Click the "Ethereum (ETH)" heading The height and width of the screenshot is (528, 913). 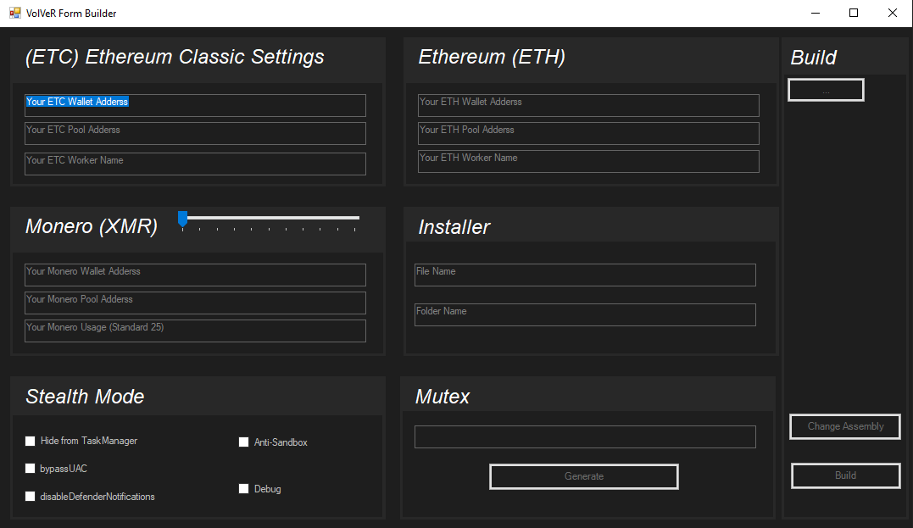pyautogui.click(x=492, y=57)
